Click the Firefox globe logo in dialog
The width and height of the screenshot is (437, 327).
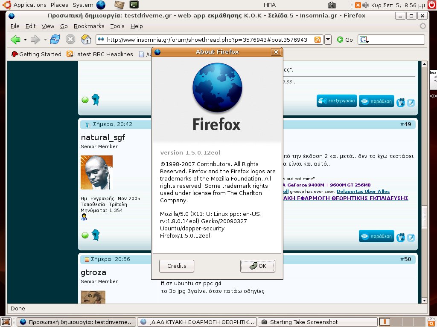[217, 88]
